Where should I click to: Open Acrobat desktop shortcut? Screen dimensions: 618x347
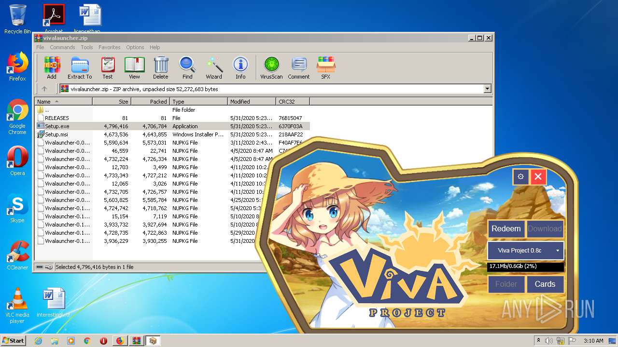tap(54, 18)
